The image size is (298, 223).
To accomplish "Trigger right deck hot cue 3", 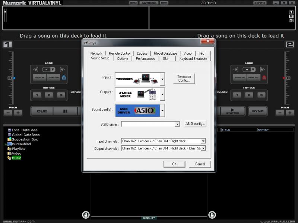I will 261,95.
